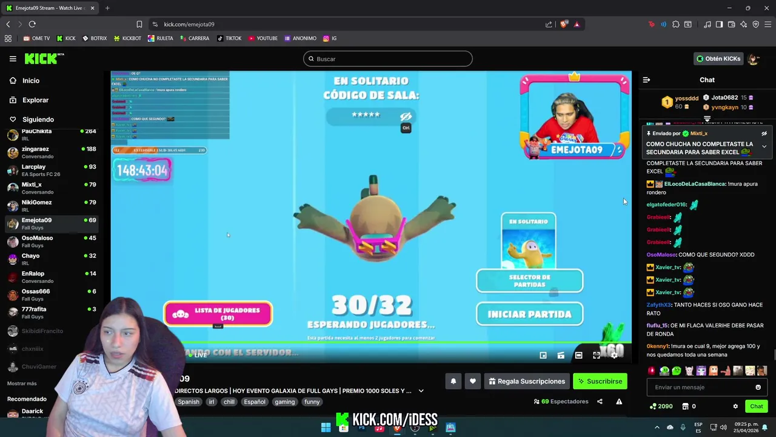Screen dimensions: 776x437
Task: Click the search tabs toolbar icon
Action: [x=688, y=24]
